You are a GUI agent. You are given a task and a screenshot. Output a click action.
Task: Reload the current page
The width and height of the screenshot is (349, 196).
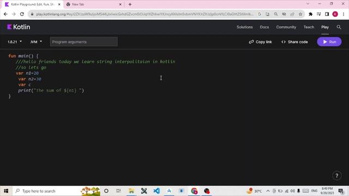pos(22,14)
